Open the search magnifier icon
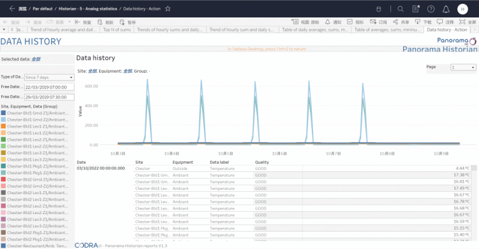 pyautogui.click(x=400, y=9)
